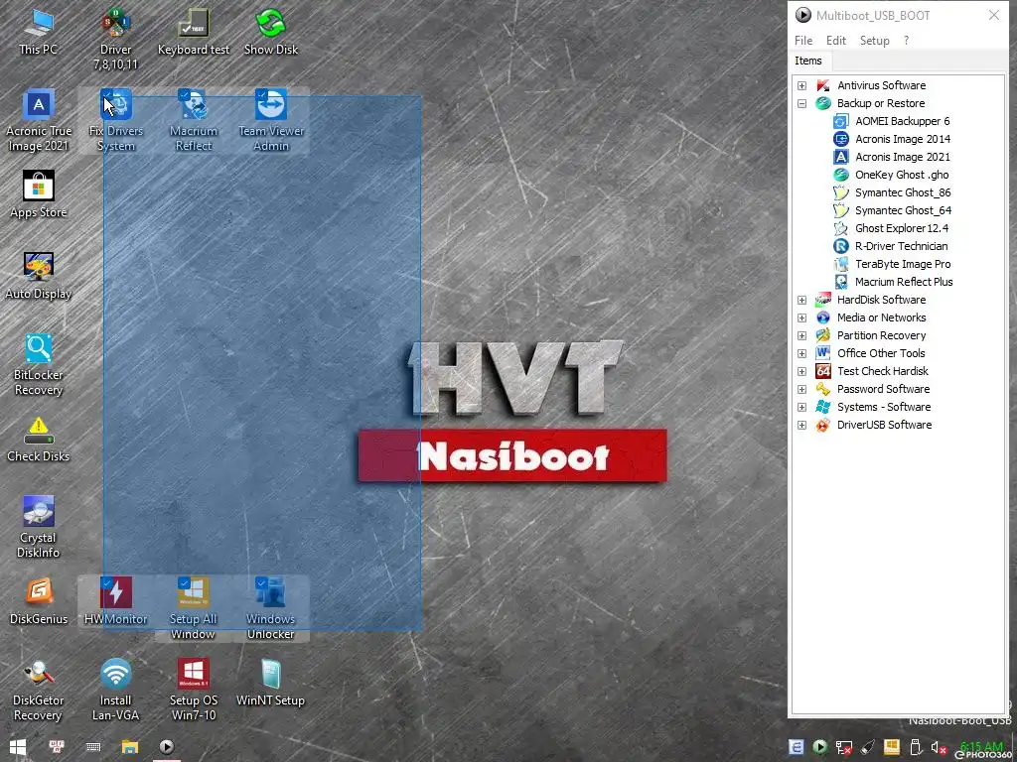The height and width of the screenshot is (762, 1017).
Task: Open Acronic True Image 2021 shortcut
Action: point(39,120)
